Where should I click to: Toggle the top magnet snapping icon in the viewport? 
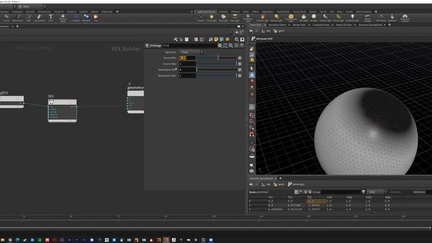252,115
